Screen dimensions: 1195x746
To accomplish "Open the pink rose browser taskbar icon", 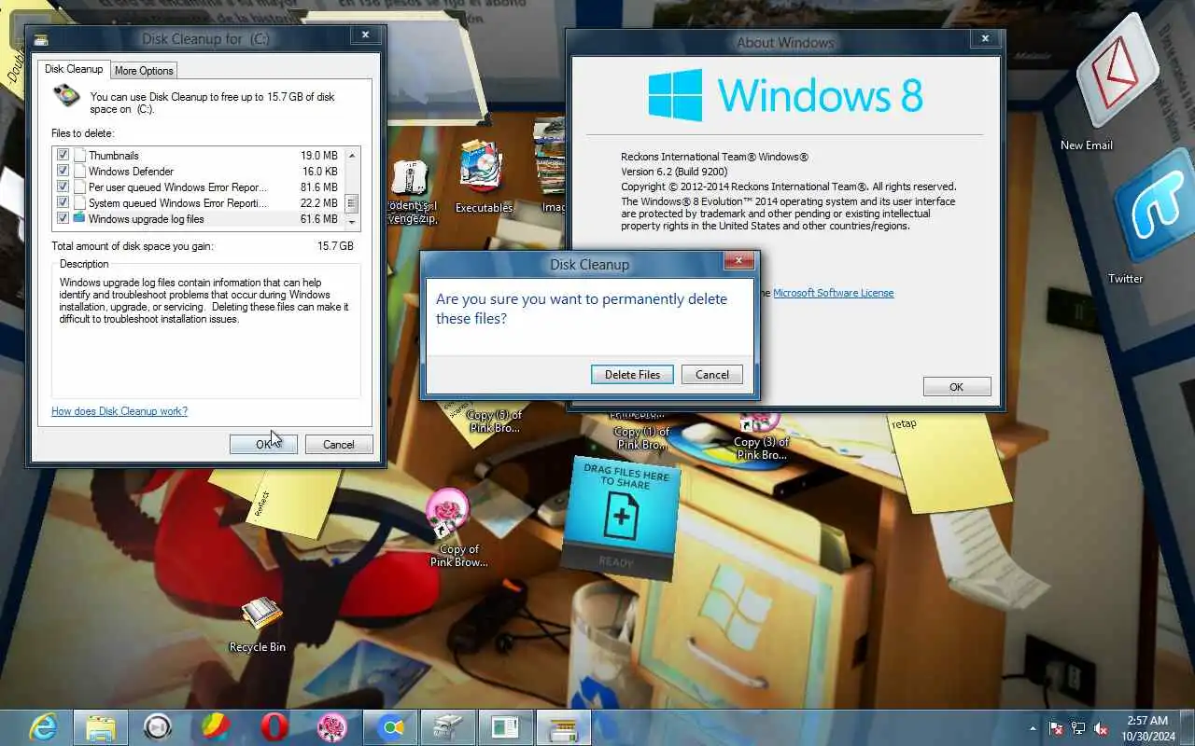I will pyautogui.click(x=331, y=727).
